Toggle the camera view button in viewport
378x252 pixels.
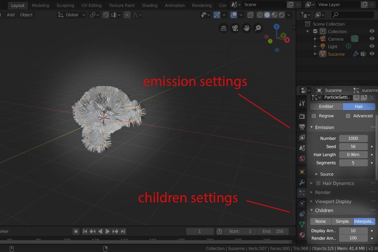pos(235,28)
